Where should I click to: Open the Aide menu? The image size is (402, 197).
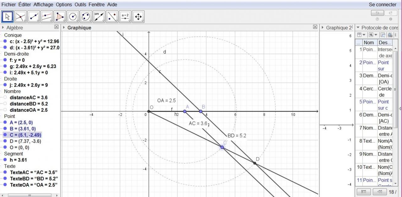(112, 4)
